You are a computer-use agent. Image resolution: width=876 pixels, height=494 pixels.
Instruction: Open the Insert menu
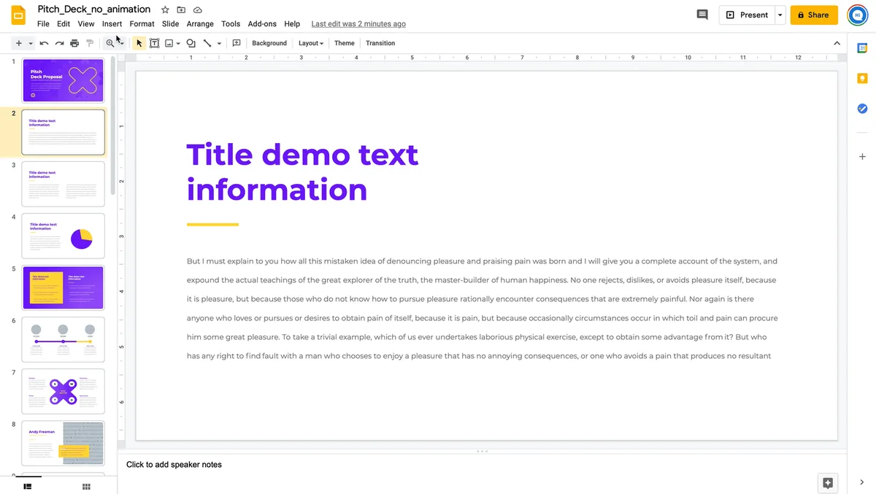click(x=112, y=24)
